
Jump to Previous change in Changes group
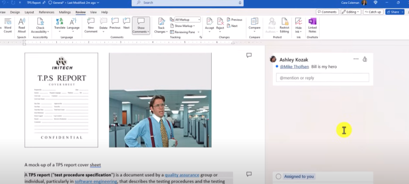pyautogui.click(x=234, y=20)
